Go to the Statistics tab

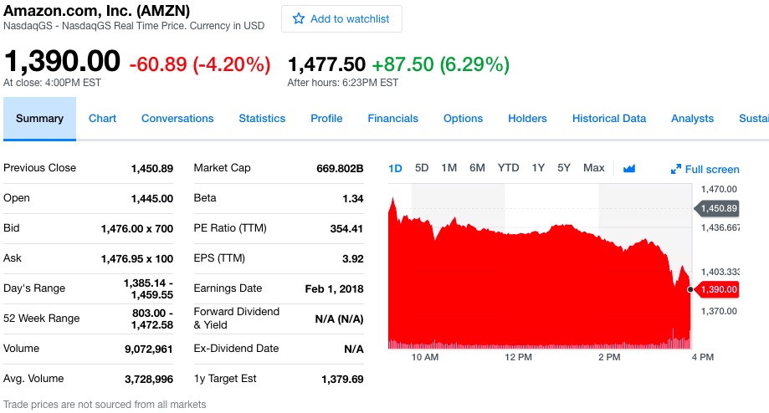[262, 119]
